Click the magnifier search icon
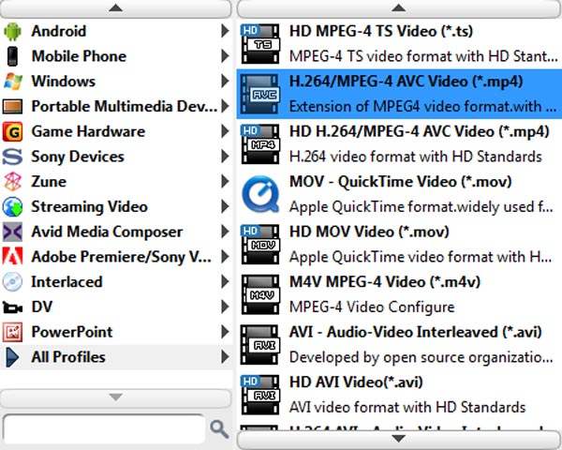The image size is (562, 450). 219,429
